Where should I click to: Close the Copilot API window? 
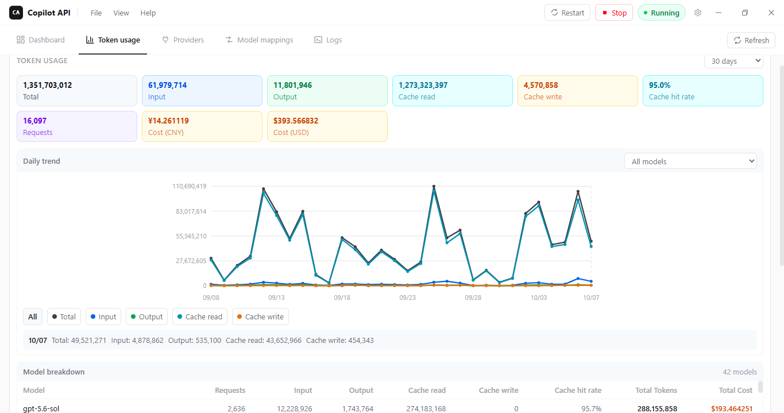pyautogui.click(x=771, y=13)
